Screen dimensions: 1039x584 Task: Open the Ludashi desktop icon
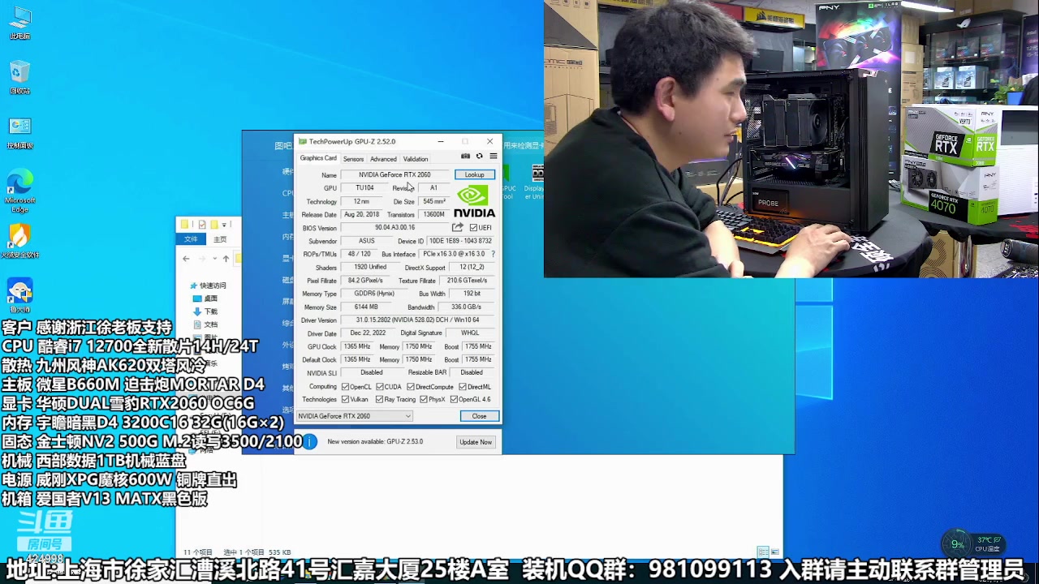click(x=19, y=296)
